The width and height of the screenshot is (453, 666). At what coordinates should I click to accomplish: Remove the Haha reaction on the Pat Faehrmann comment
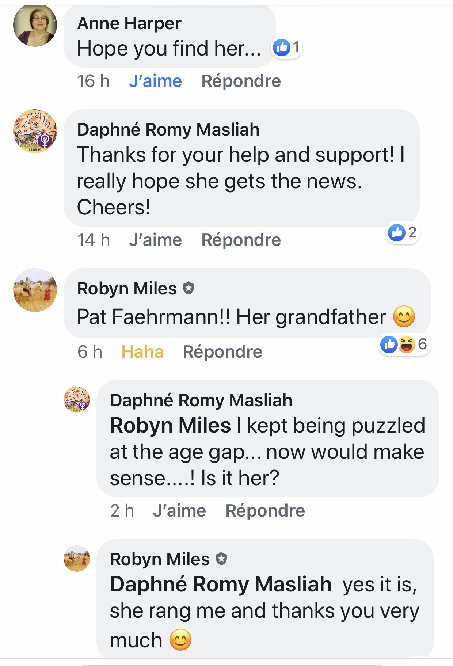pos(142,352)
